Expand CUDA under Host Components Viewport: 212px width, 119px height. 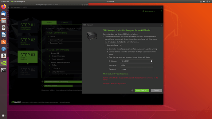point(48,36)
